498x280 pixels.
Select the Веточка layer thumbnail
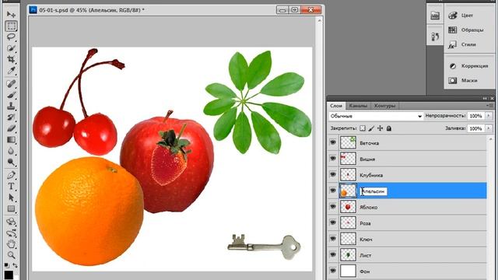(x=348, y=142)
